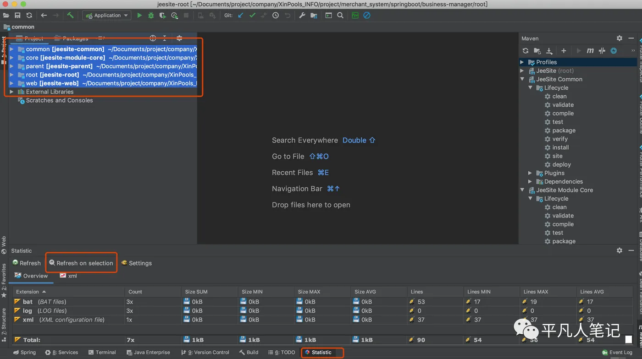Expand the JeeSite (root) Maven node
Image resolution: width=642 pixels, height=359 pixels.
[522, 71]
